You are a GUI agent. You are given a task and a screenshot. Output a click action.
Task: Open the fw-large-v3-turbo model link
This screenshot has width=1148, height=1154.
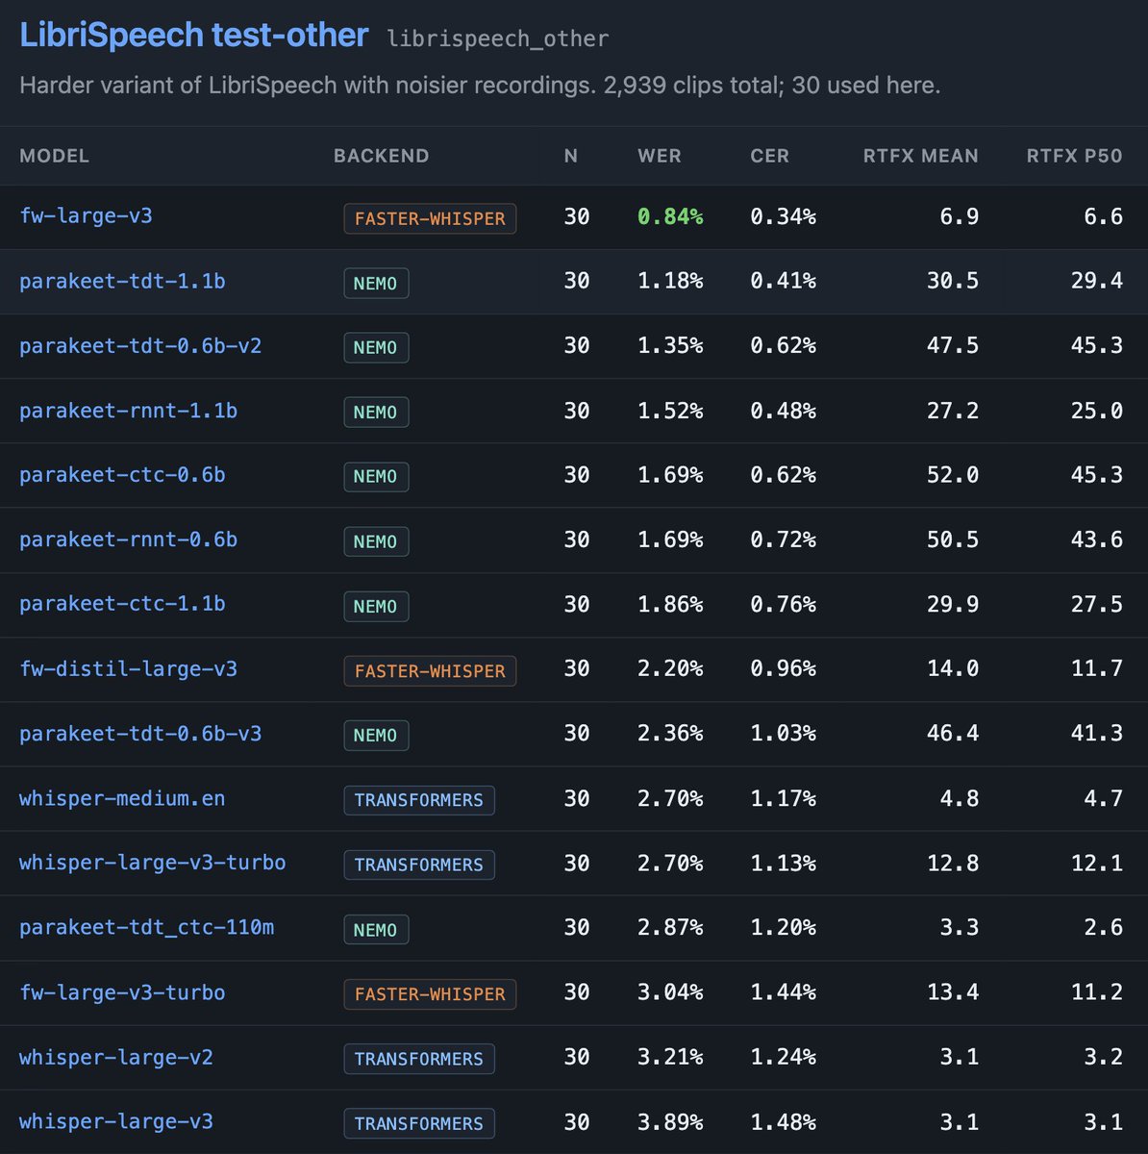[x=122, y=992]
